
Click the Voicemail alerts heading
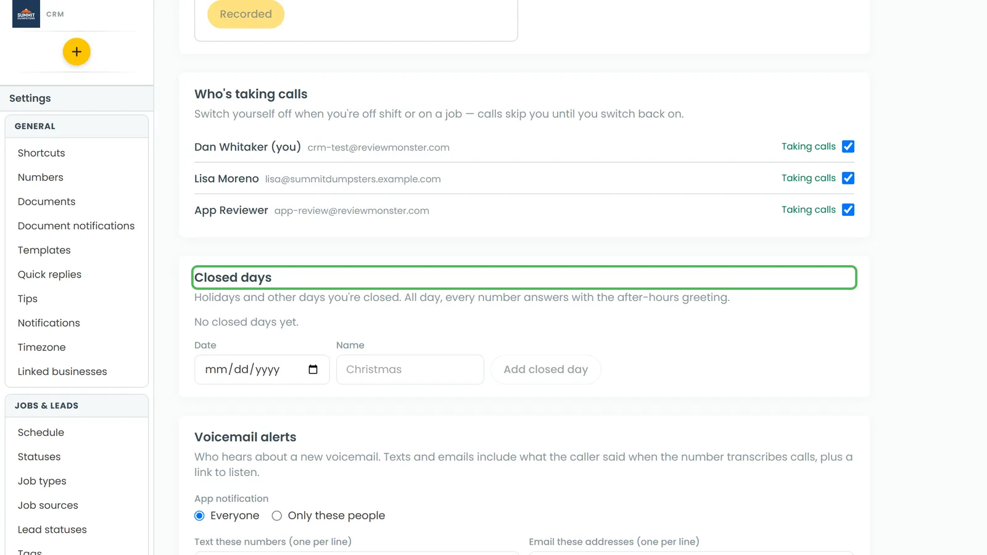pyautogui.click(x=246, y=437)
